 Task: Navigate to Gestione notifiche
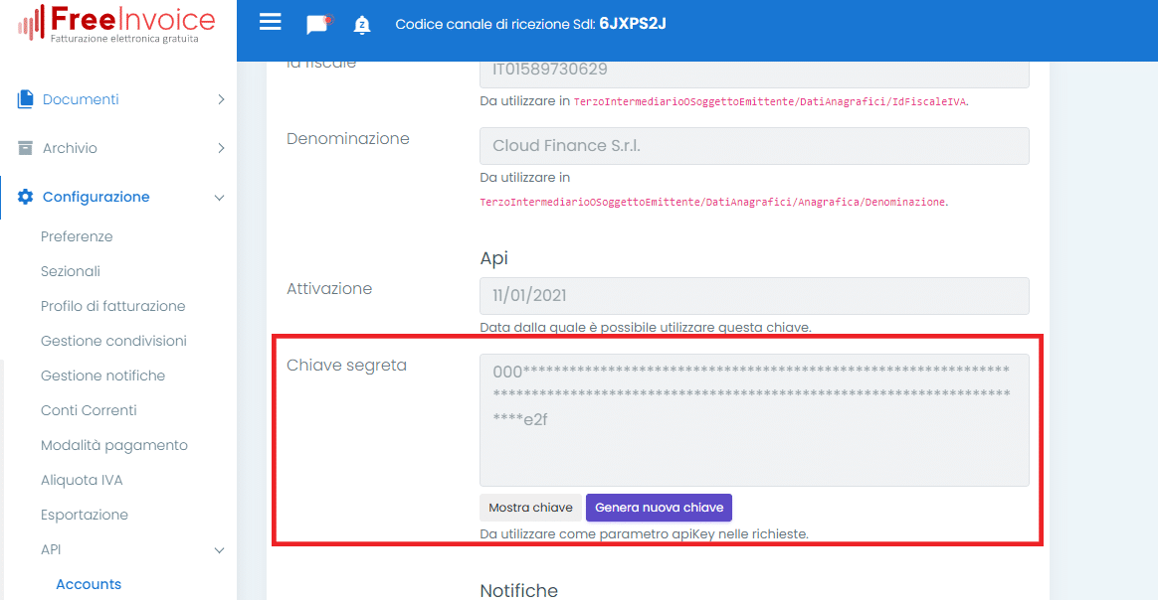[101, 375]
